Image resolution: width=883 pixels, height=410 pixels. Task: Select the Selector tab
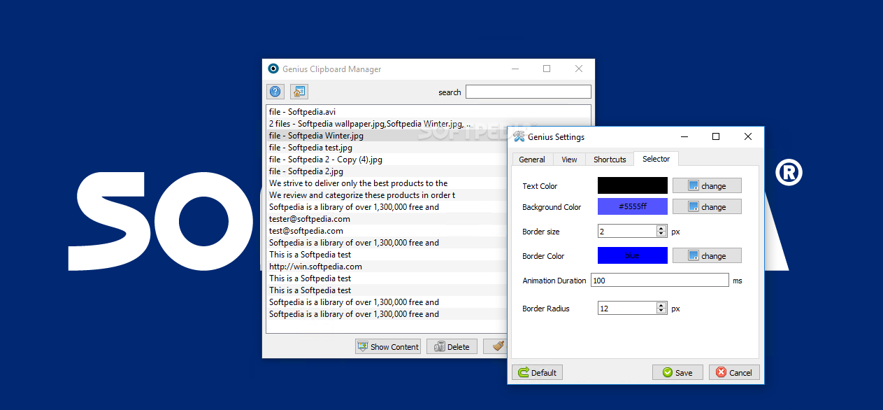pos(656,159)
